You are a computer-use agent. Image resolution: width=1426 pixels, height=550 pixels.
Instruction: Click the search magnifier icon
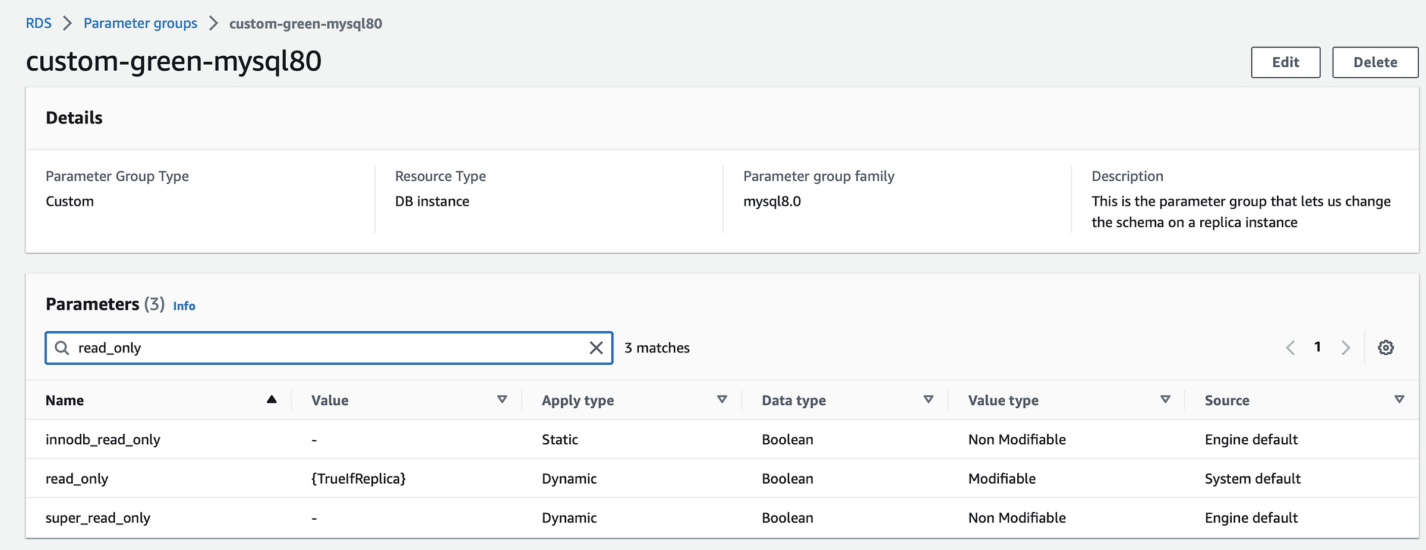click(x=62, y=348)
